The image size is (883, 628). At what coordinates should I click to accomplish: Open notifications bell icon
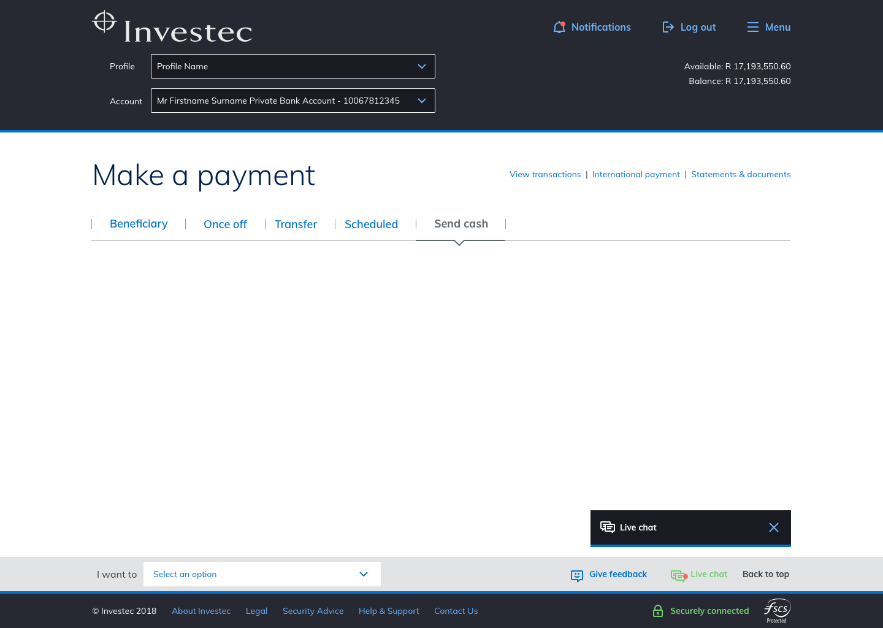(559, 27)
